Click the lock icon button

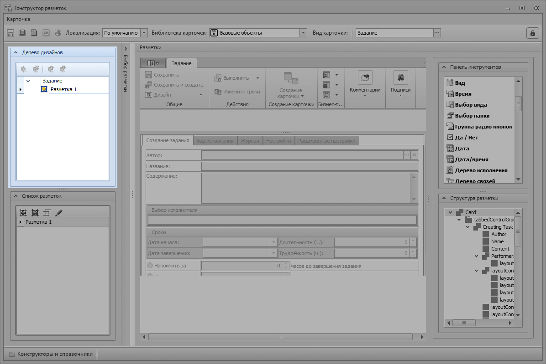tap(532, 33)
